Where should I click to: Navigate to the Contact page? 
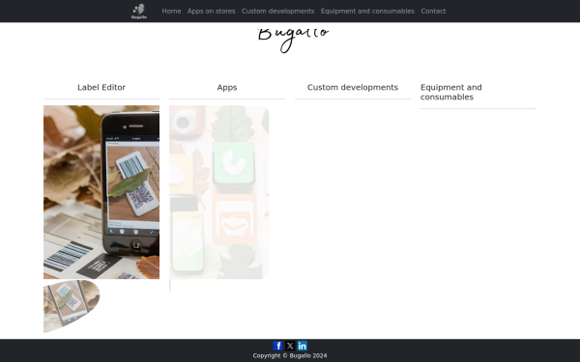tap(433, 11)
